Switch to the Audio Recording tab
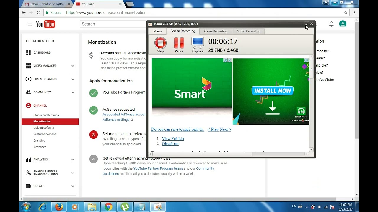Image resolution: width=378 pixels, height=212 pixels. [248, 31]
